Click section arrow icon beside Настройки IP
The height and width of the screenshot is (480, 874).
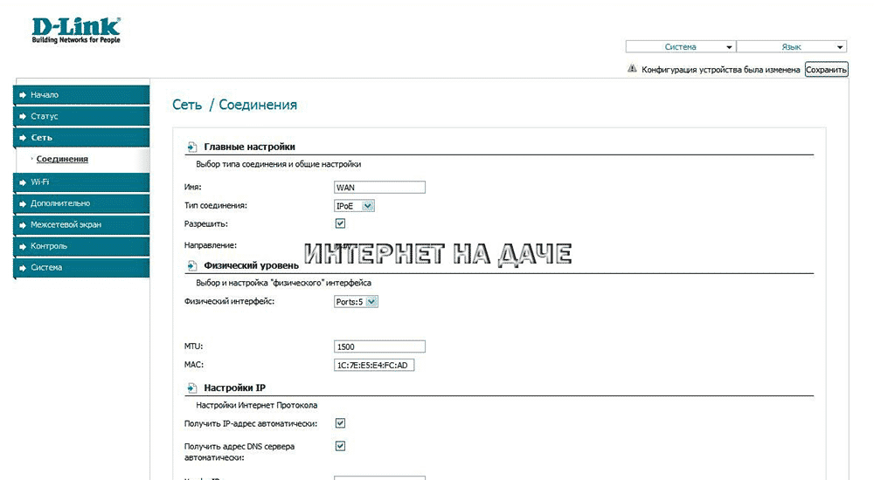pyautogui.click(x=191, y=387)
